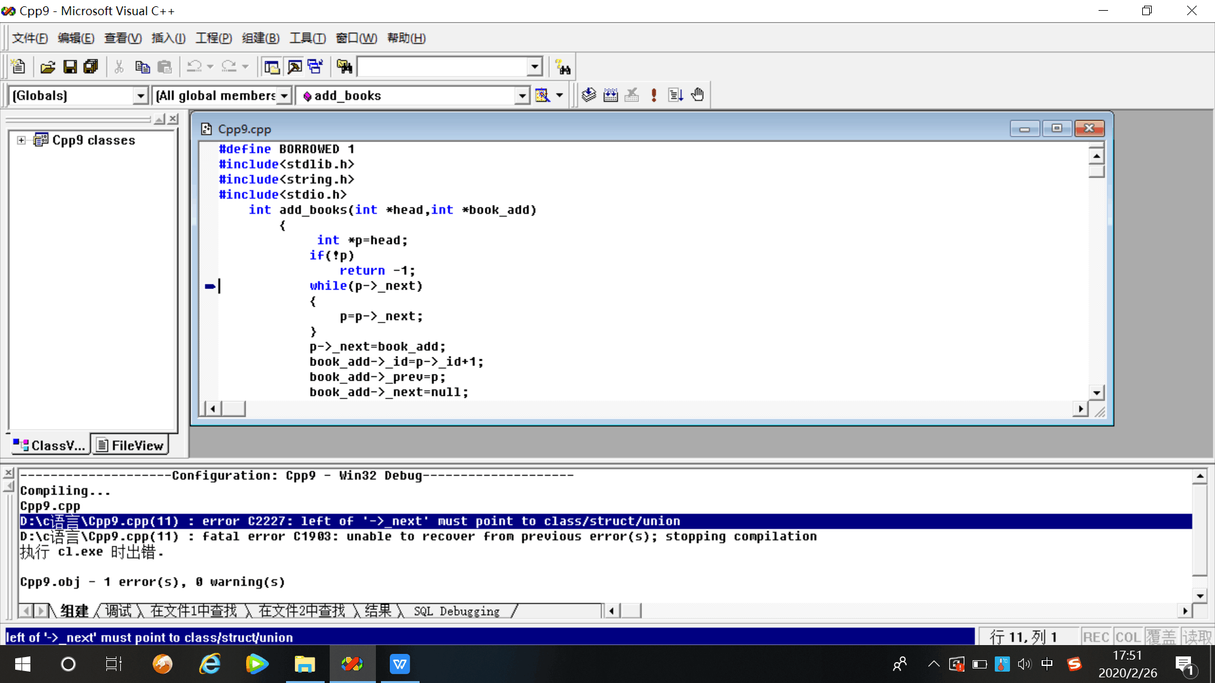The height and width of the screenshot is (683, 1215).
Task: Open WizardBar actions icon
Action: click(542, 95)
